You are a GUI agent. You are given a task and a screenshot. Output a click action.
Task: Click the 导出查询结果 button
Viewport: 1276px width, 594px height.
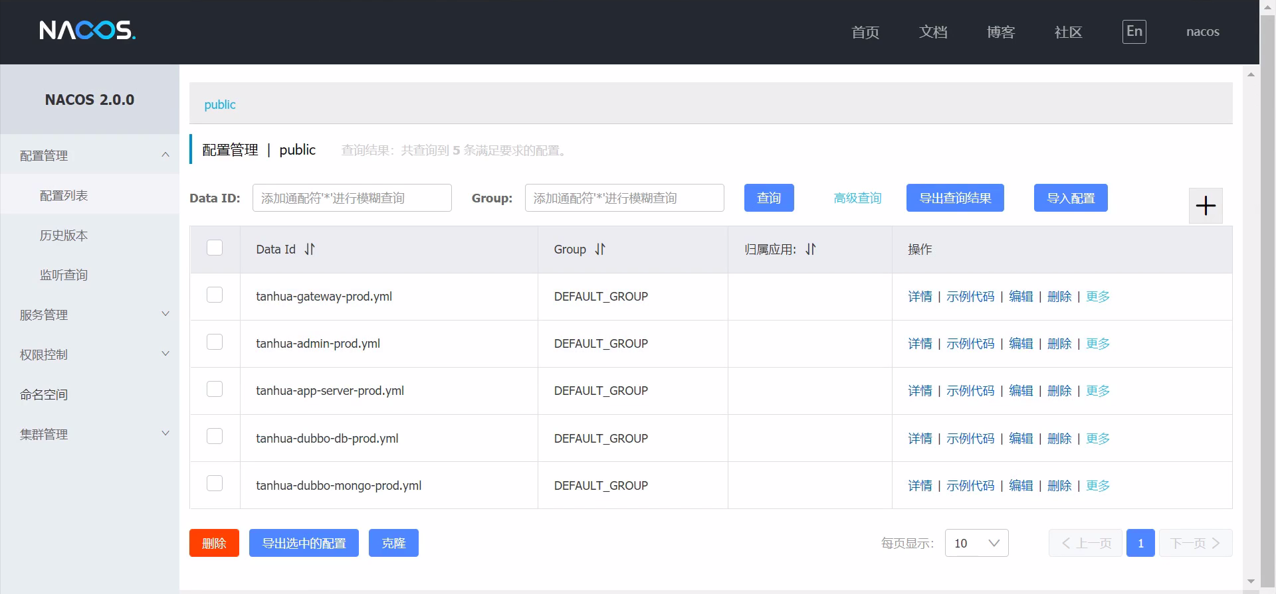[955, 198]
